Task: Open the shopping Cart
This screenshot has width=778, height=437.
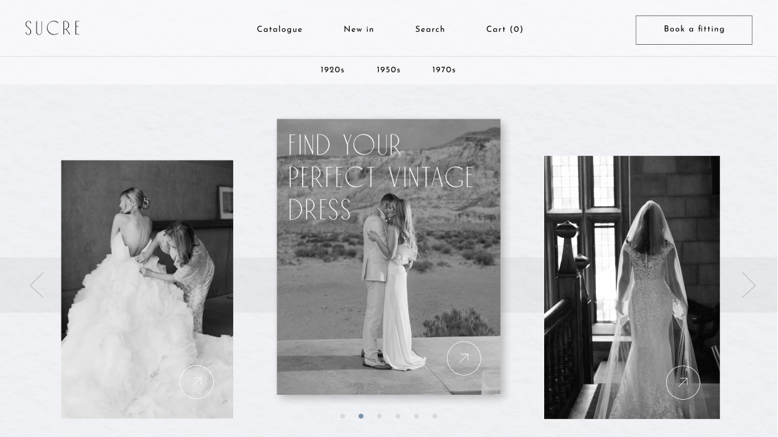Action: point(504,29)
